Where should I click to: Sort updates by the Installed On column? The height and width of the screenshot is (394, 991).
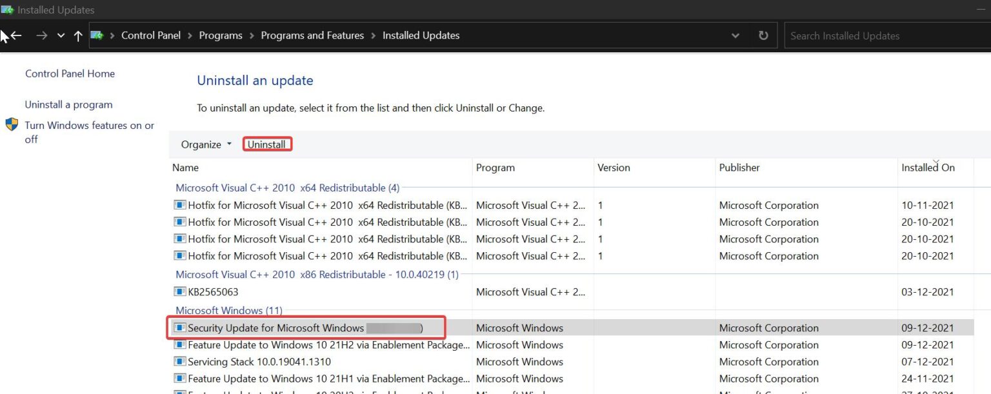[x=928, y=167]
